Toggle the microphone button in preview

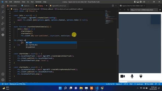point(132,76)
